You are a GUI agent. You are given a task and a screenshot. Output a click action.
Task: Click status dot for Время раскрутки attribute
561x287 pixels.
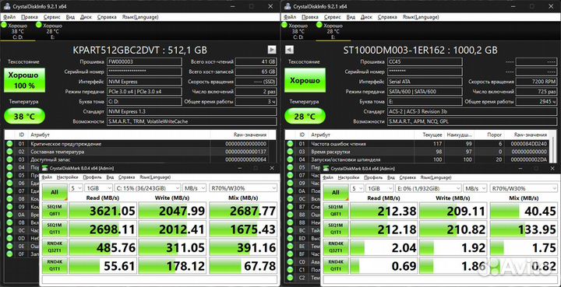(x=290, y=152)
